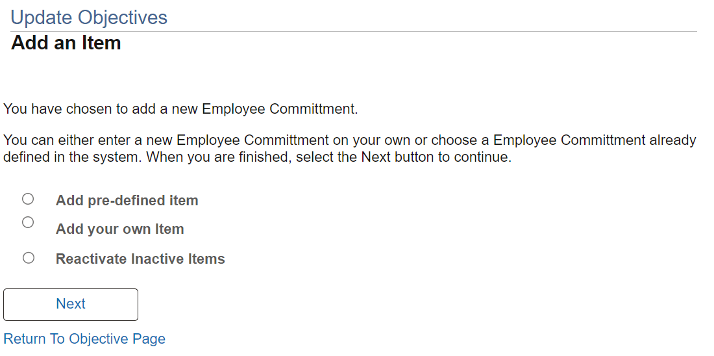
Task: Click the word "Return" in the bottom link
Action: point(25,338)
